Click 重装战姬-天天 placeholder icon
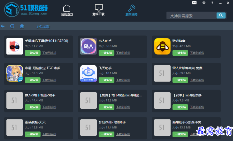Image resolution: width=235 pixels, height=141 pixels. pyautogui.click(x=15, y=128)
